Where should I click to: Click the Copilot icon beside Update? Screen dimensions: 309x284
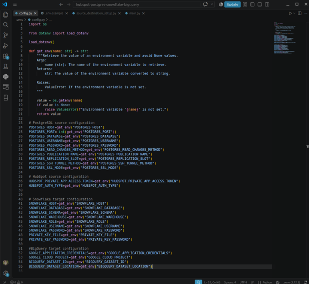pyautogui.click(x=221, y=4)
